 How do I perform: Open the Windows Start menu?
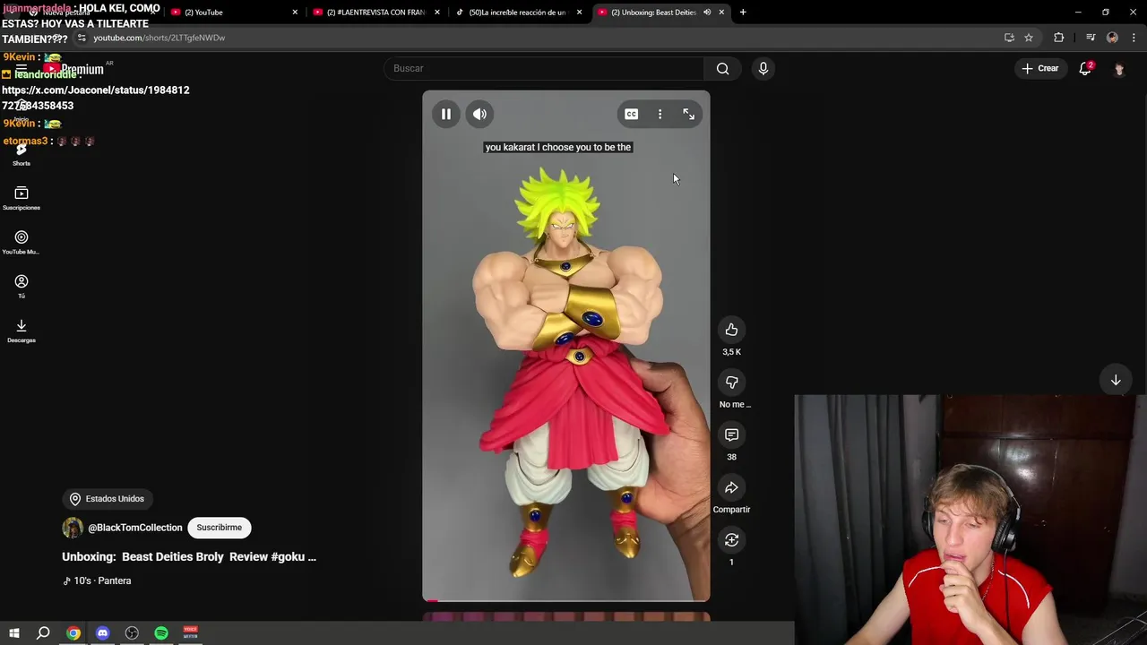coord(14,633)
